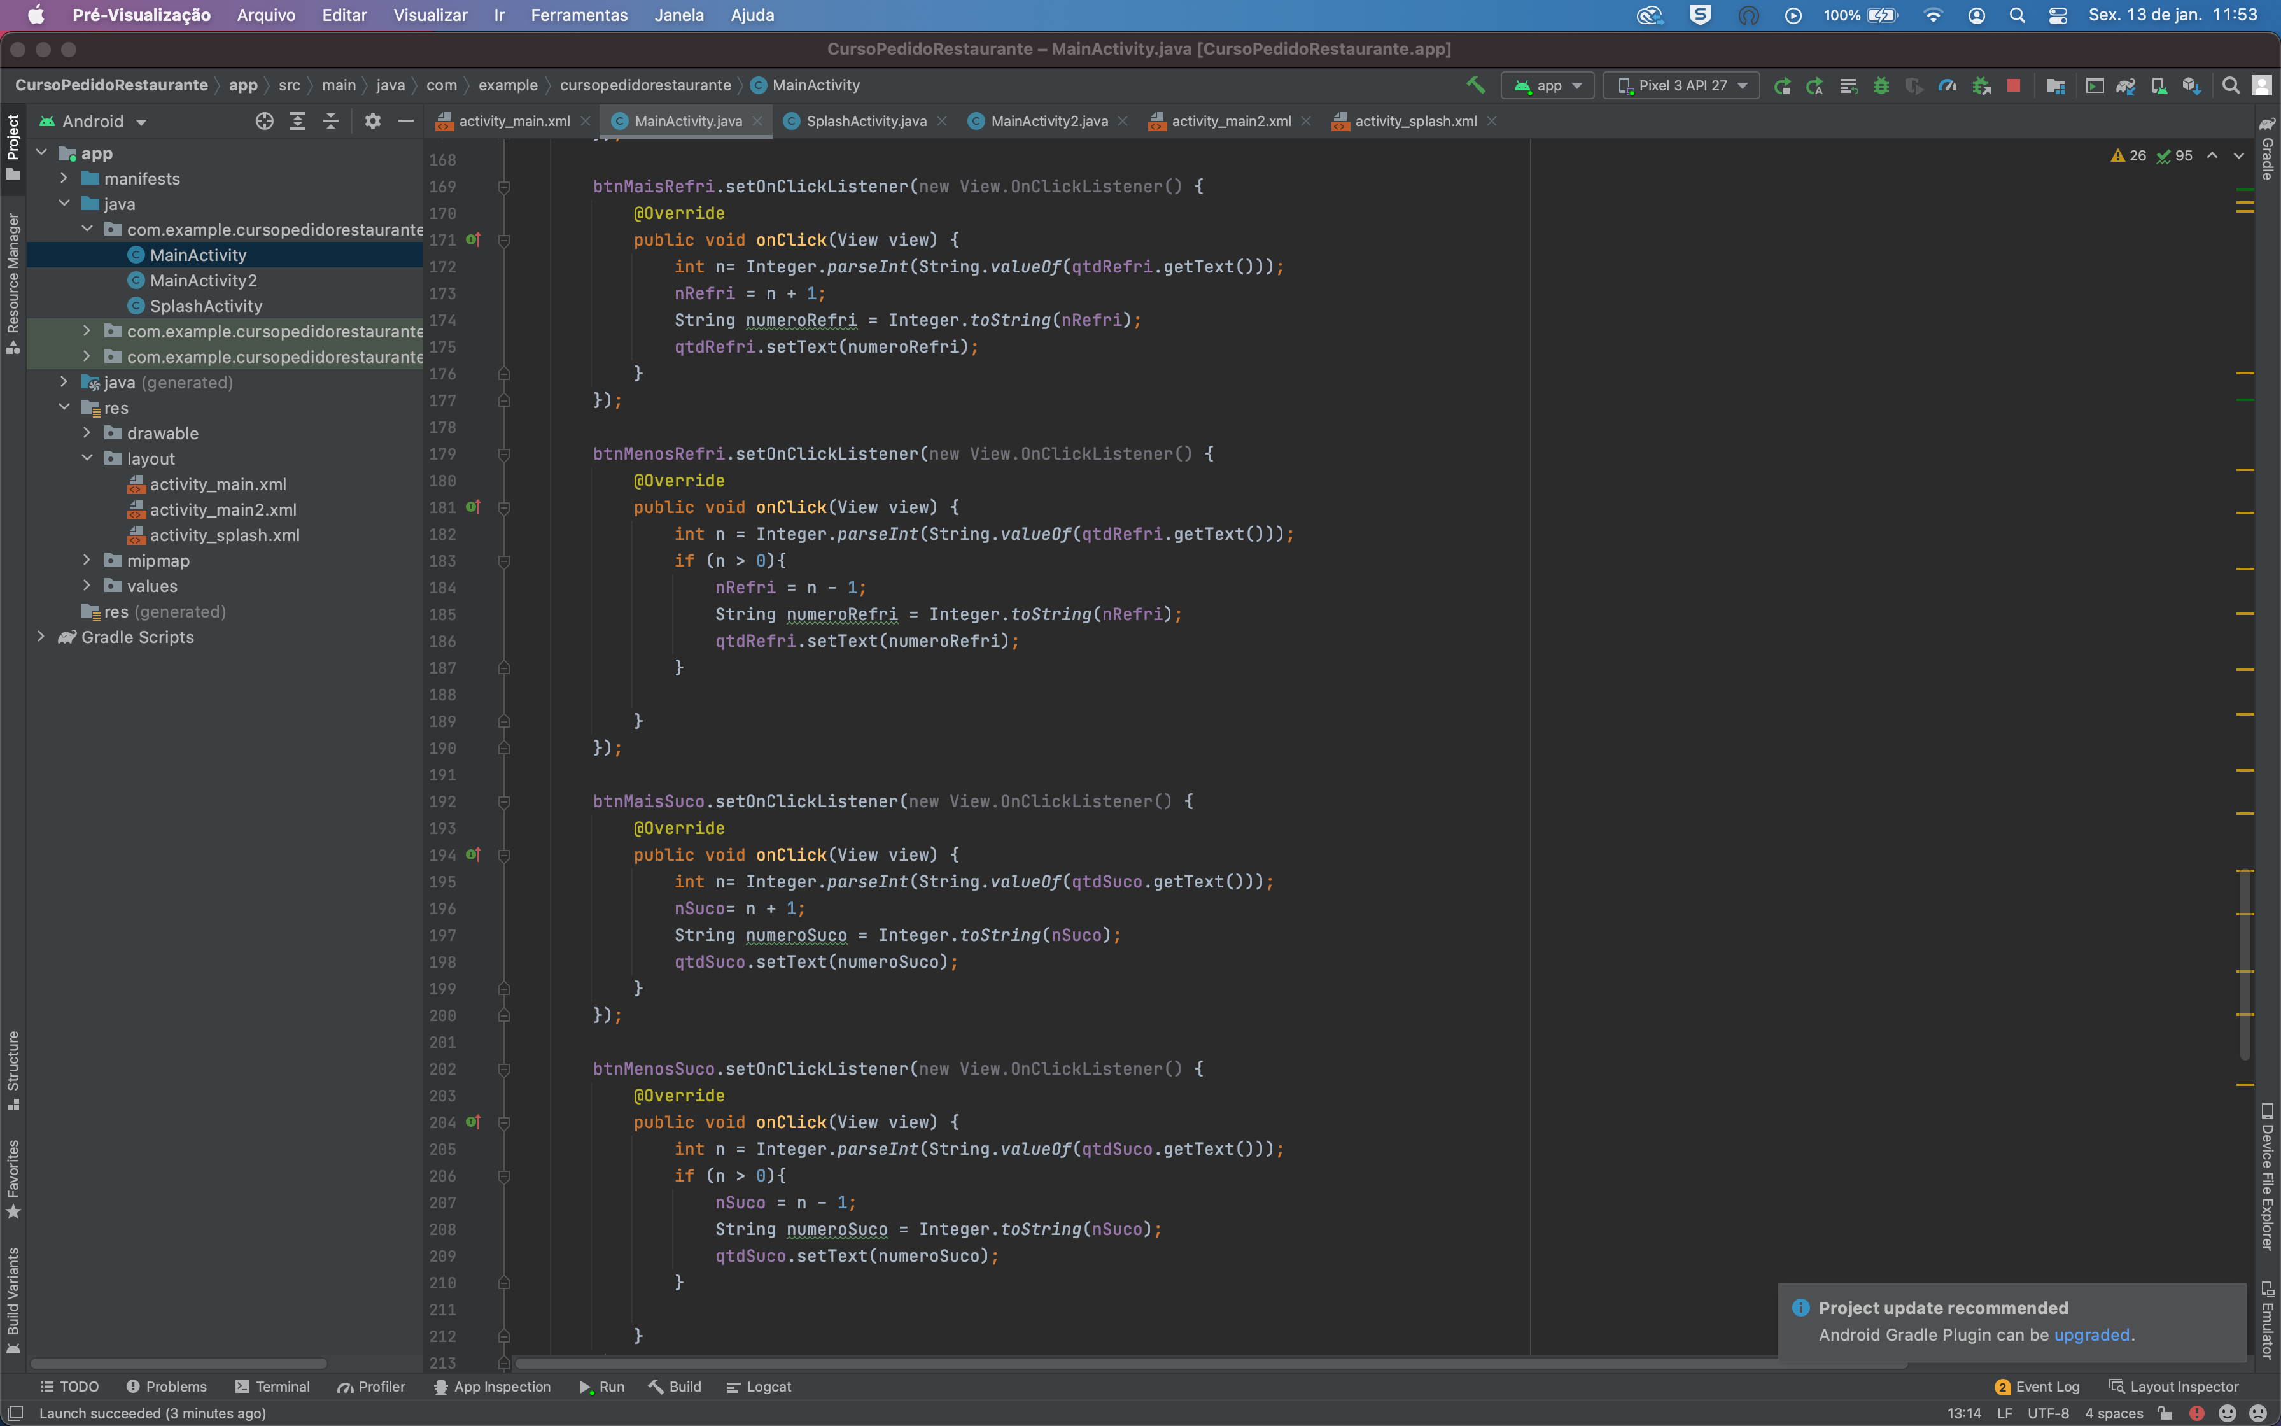The width and height of the screenshot is (2281, 1426).
Task: Collapse all in Project panel
Action: (x=331, y=121)
